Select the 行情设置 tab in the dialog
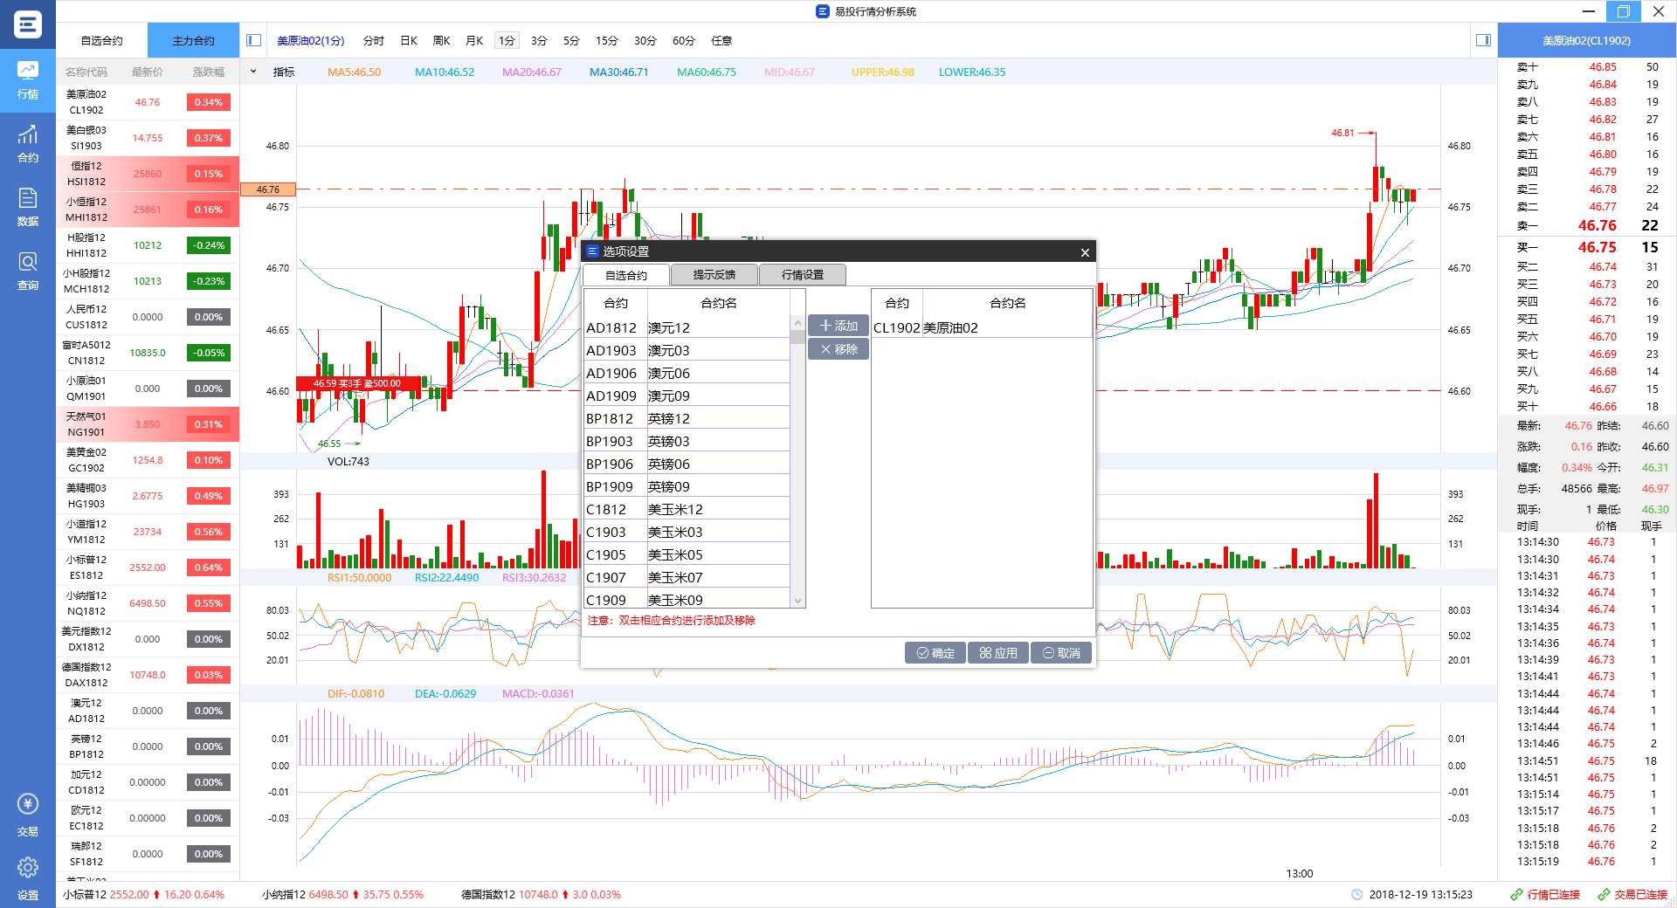The width and height of the screenshot is (1677, 908). click(x=803, y=274)
